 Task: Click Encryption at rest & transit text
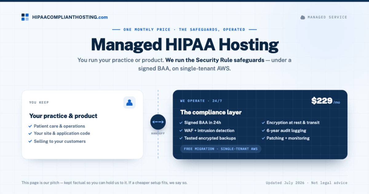pos(293,123)
